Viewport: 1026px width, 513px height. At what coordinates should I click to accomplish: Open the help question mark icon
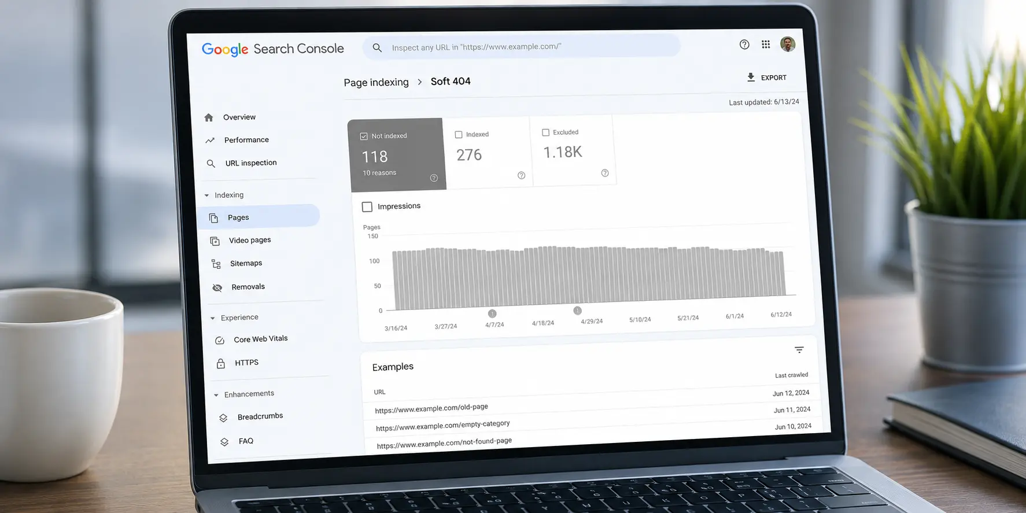coord(744,45)
